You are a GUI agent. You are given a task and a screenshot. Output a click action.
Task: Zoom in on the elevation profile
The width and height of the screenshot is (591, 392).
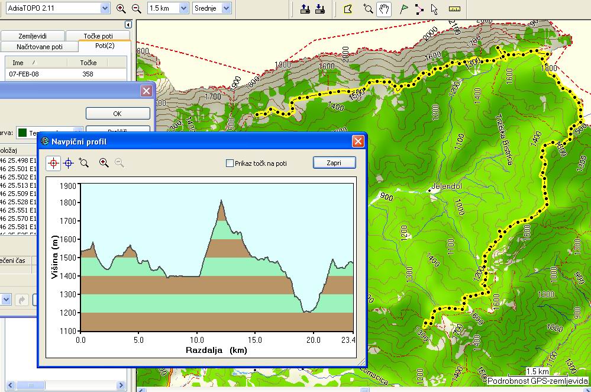pyautogui.click(x=104, y=163)
